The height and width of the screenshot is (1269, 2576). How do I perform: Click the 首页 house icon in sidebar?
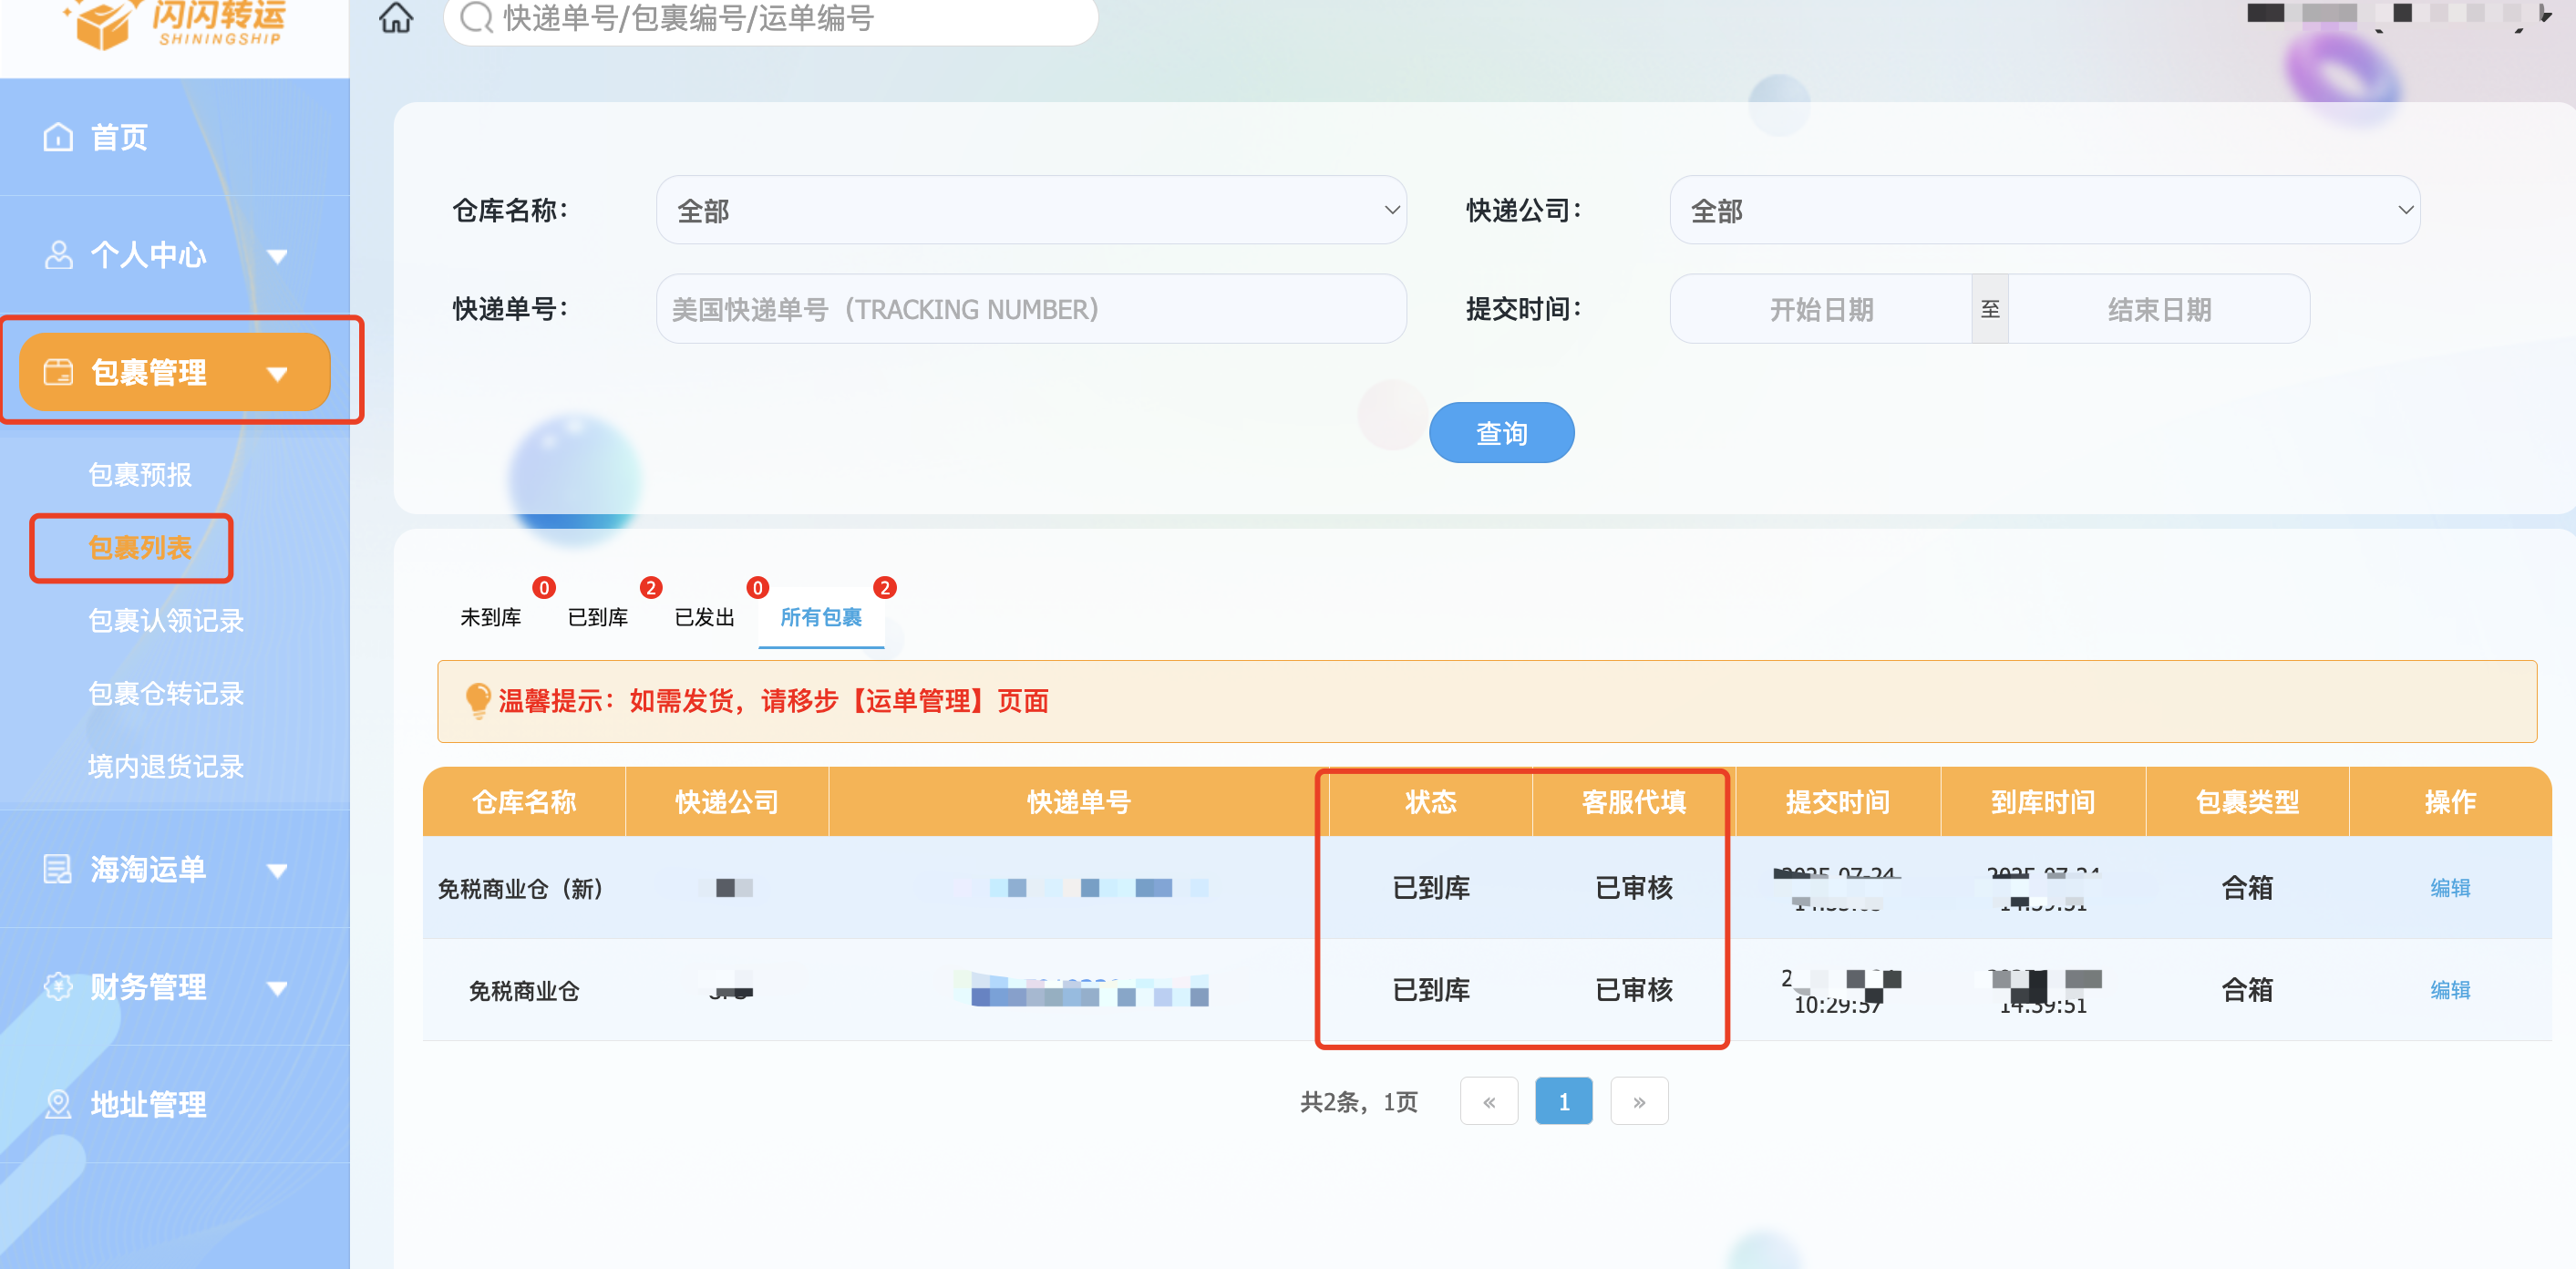point(58,137)
